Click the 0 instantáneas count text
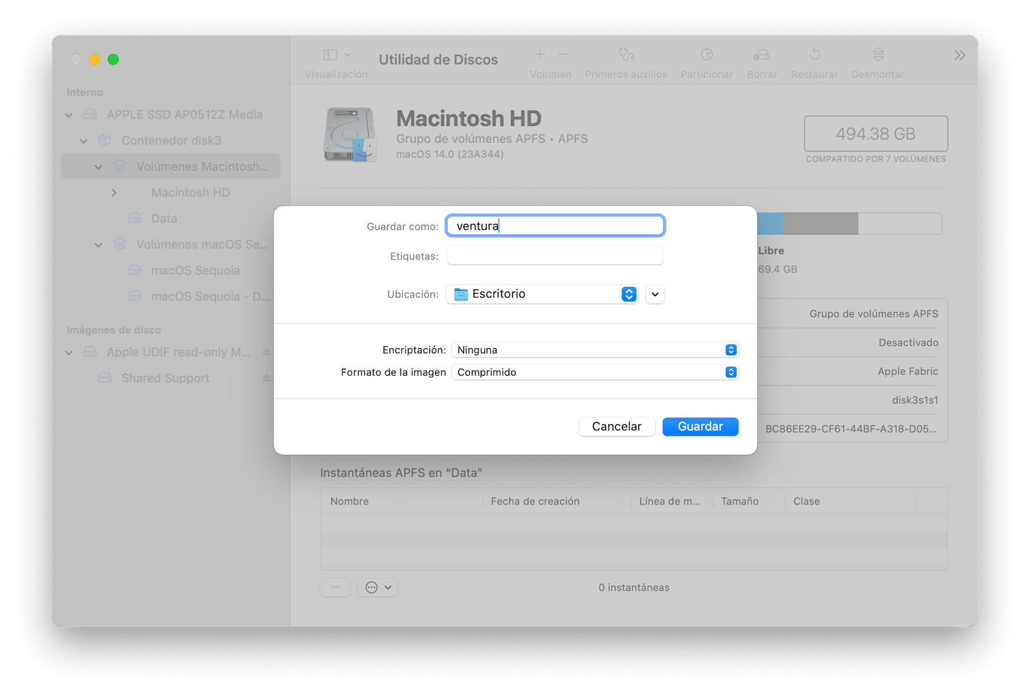 coord(634,588)
